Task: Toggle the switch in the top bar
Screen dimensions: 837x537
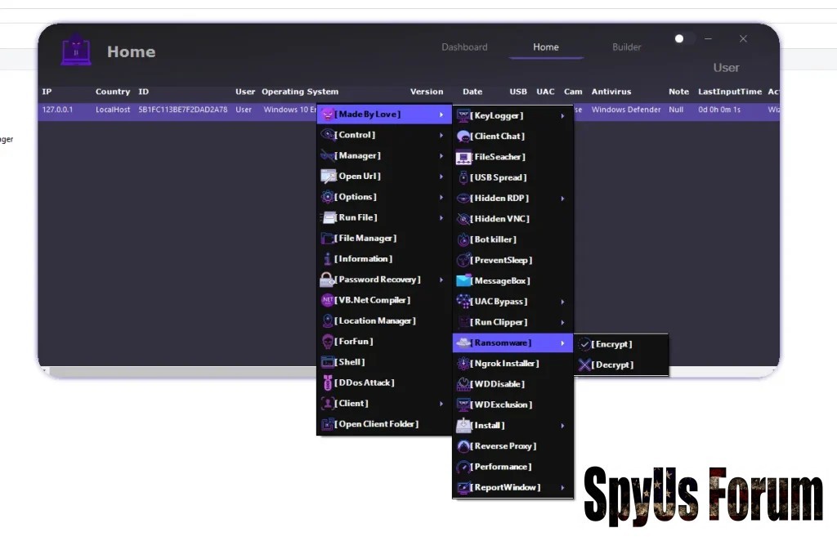Action: (683, 38)
